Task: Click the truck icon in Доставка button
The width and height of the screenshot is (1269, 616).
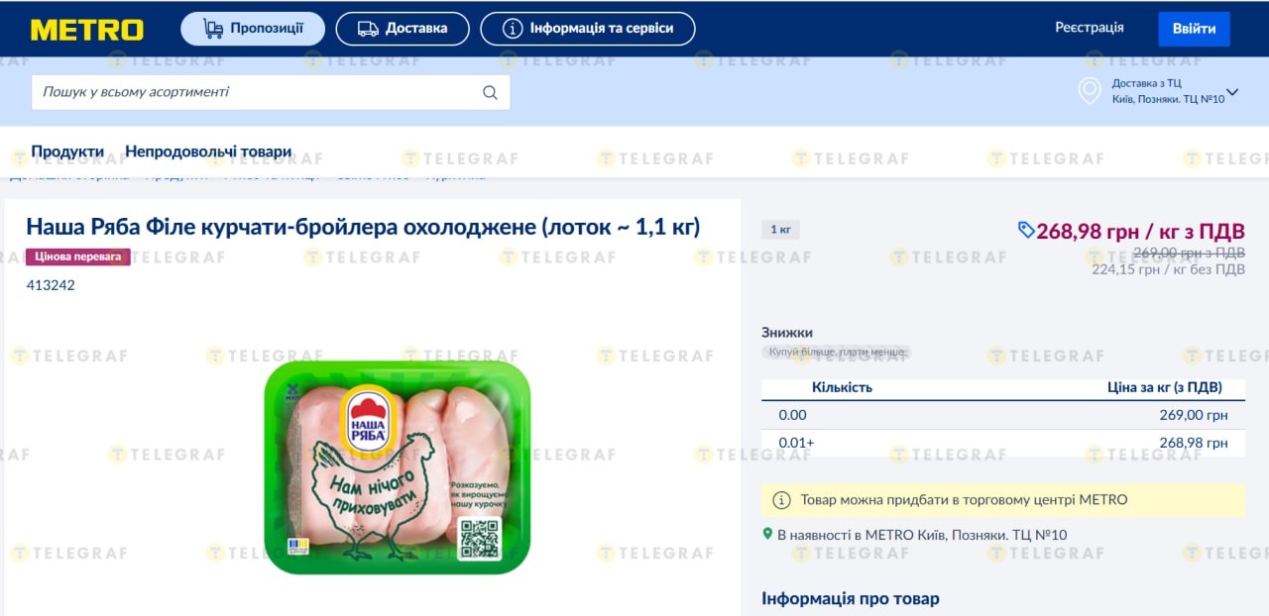Action: 368,29
